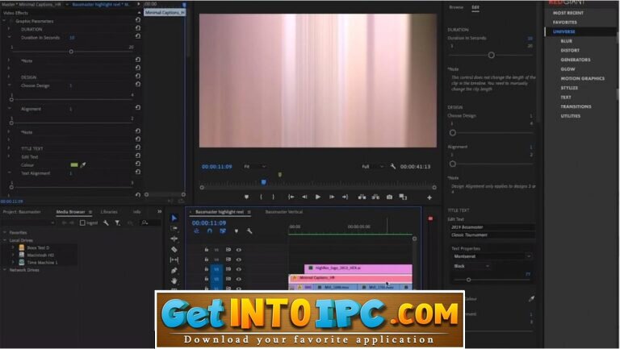
Task: Select the Pen tool
Action: coord(174,271)
